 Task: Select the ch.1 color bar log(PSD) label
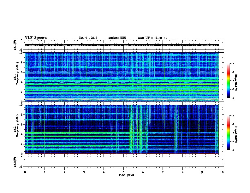[236, 82]
